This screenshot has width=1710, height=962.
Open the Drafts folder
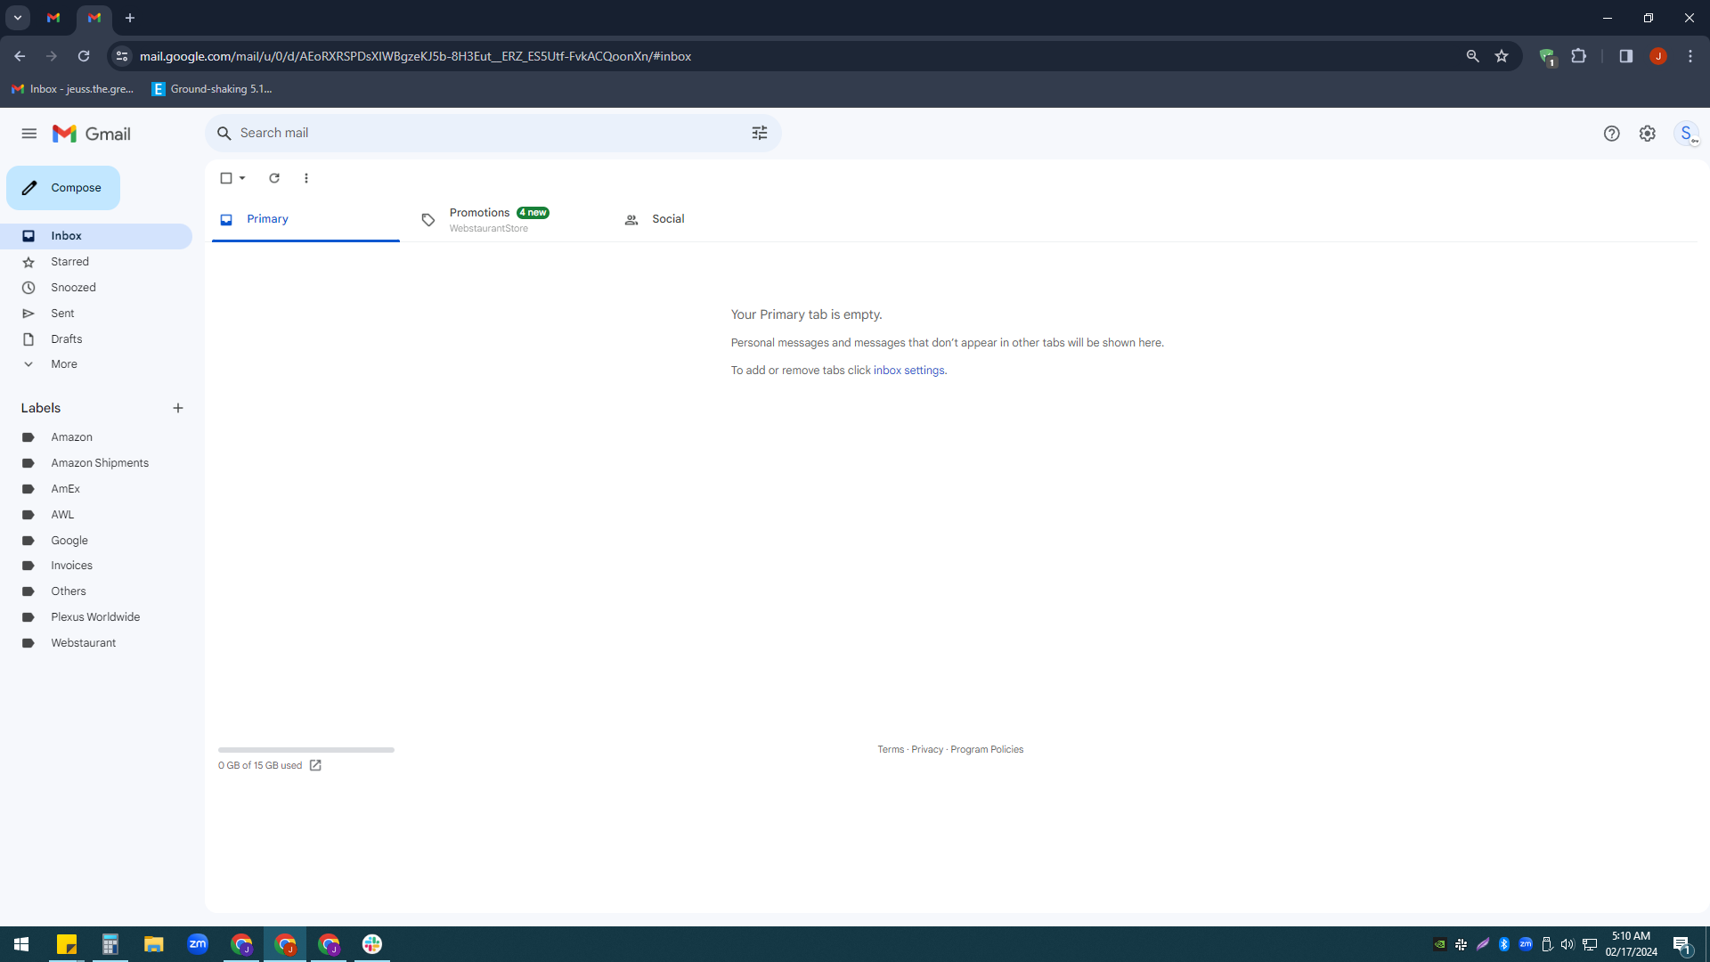pos(96,339)
